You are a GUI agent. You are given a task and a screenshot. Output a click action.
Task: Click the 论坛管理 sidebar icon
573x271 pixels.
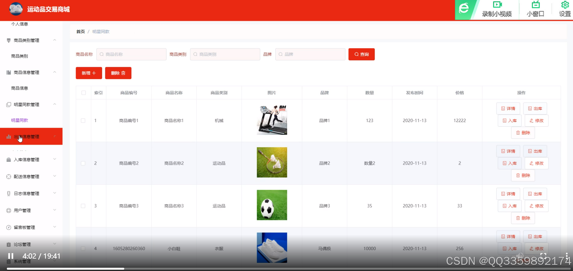[x=9, y=245]
